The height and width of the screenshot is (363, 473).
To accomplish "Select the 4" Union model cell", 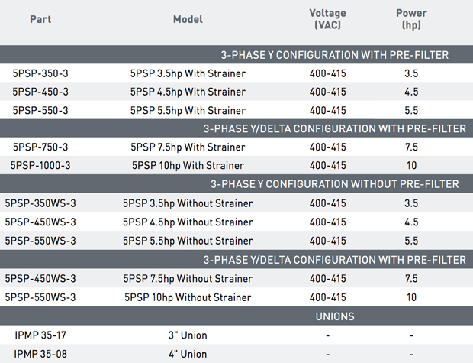I will tap(188, 353).
